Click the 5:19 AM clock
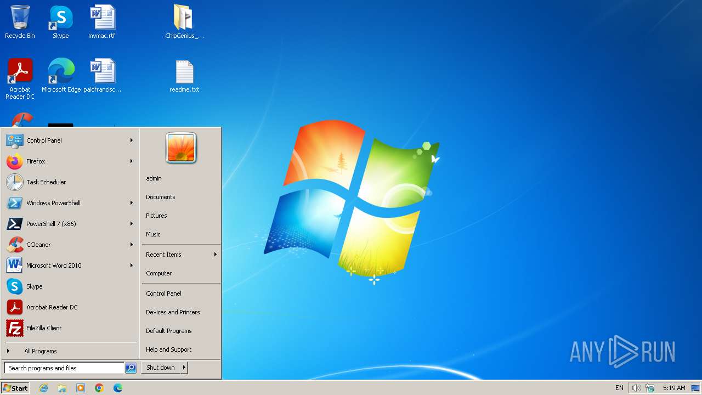This screenshot has width=702, height=395. pyautogui.click(x=674, y=388)
